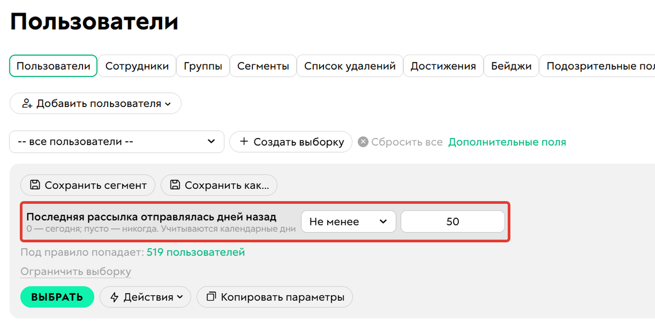Select the Группы tab
The image size is (655, 329).
point(203,65)
